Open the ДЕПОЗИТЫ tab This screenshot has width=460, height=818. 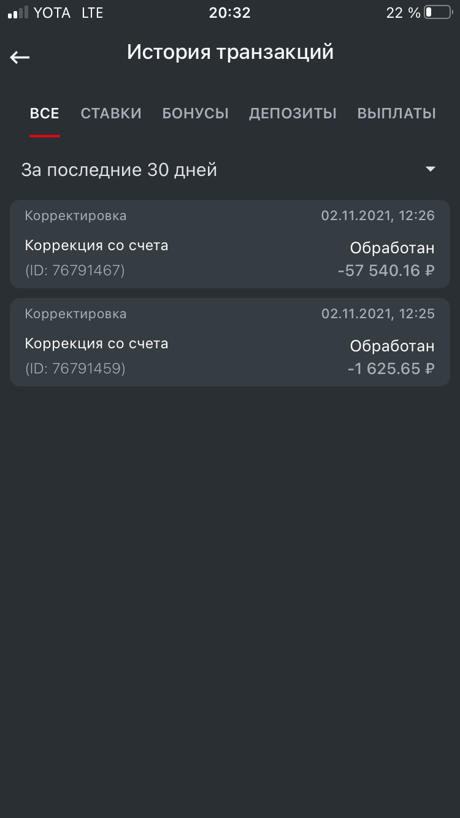[293, 113]
